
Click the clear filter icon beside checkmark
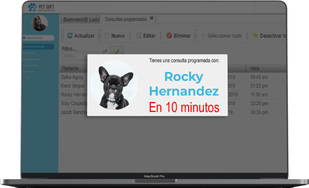[x=105, y=52]
